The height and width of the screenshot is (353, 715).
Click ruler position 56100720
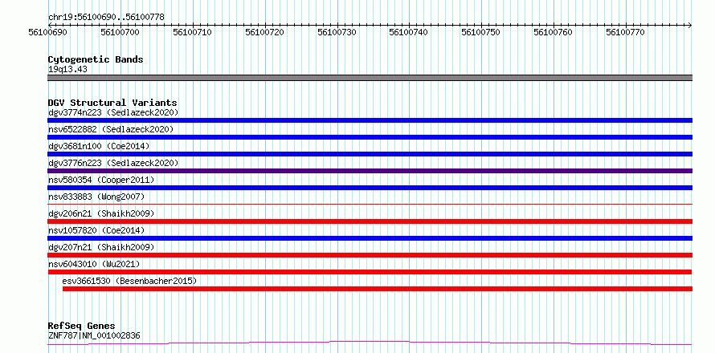(264, 32)
